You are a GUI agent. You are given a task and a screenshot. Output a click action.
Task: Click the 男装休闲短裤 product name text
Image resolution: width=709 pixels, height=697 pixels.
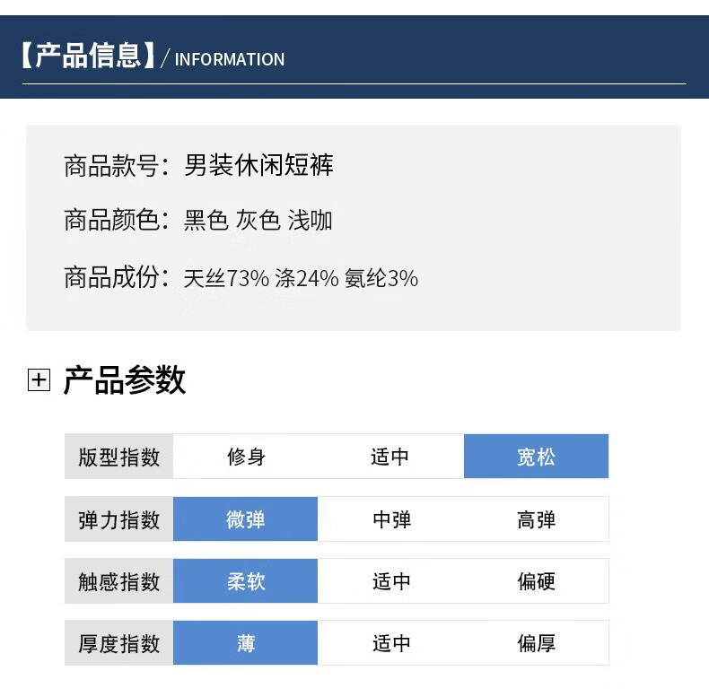[258, 165]
